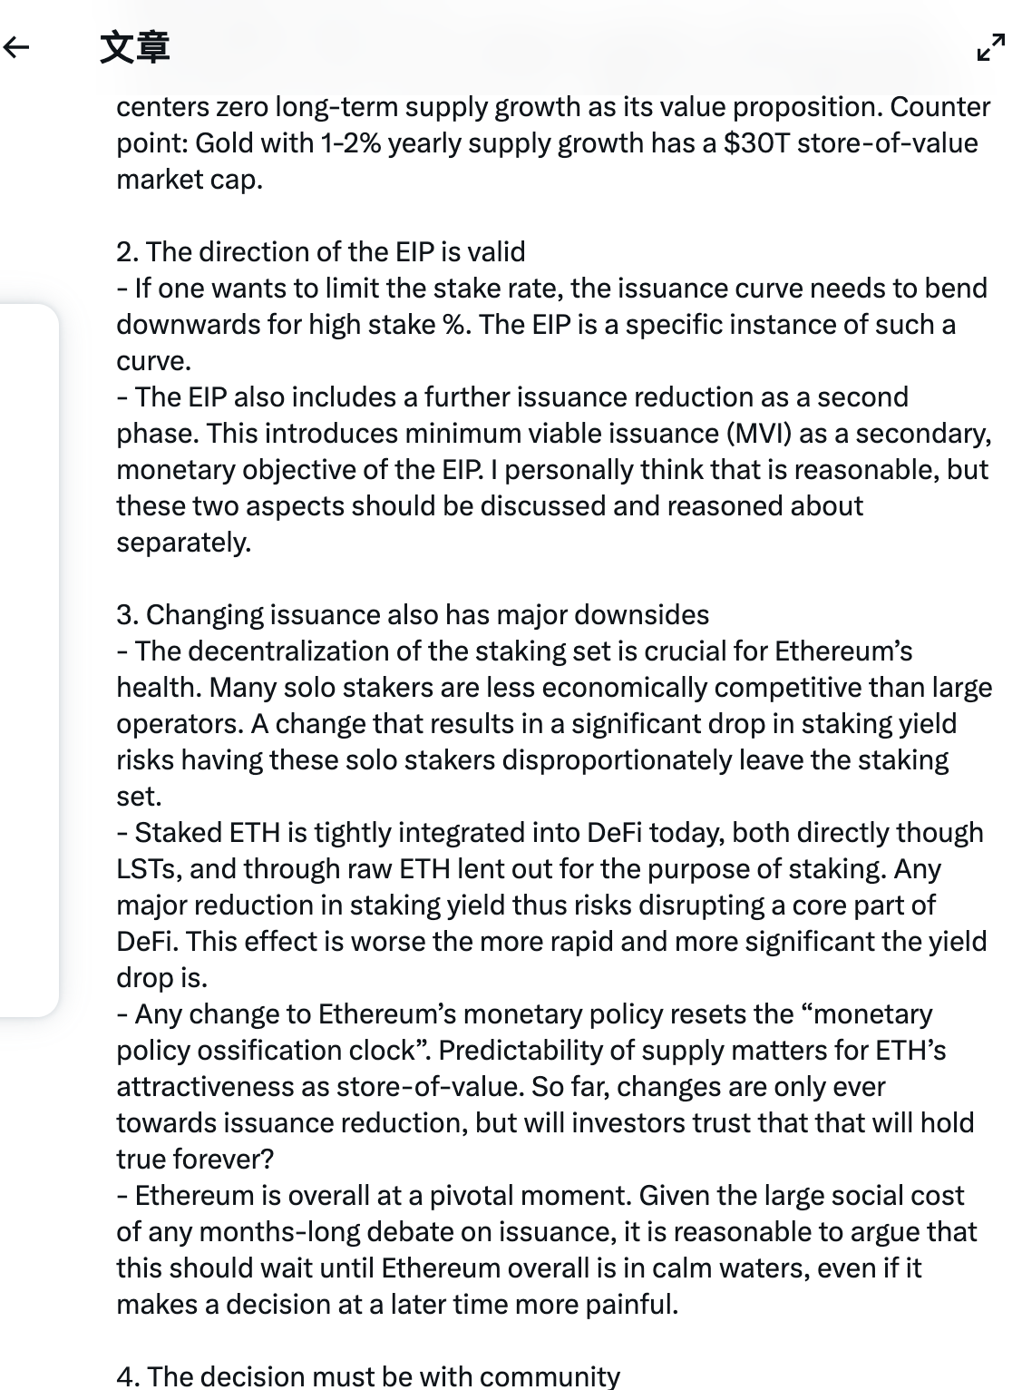Click the white card panel at left edge
The image size is (1022, 1390).
[x=29, y=660]
